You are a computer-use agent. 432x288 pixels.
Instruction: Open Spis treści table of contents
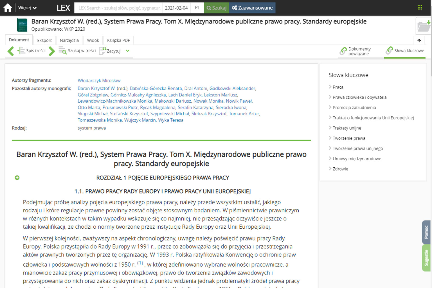[31, 51]
